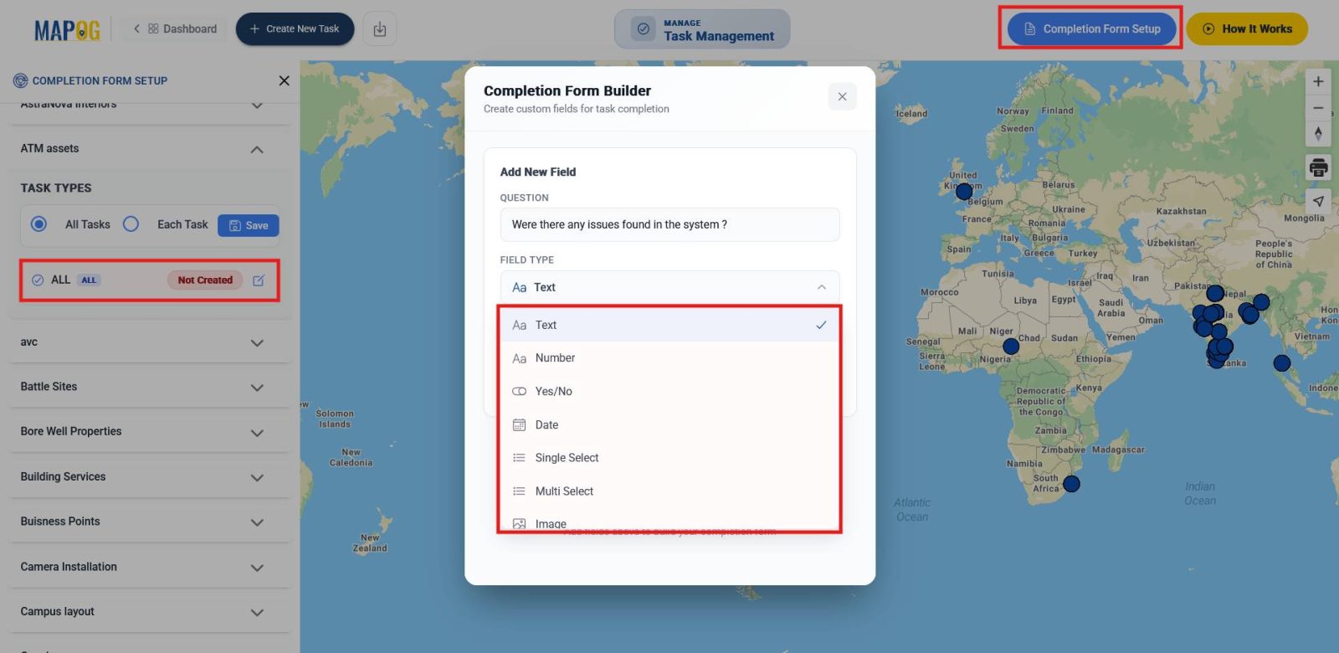Viewport: 1339px width, 653px height.
Task: Expand the Camera Installation section
Action: coord(257,568)
